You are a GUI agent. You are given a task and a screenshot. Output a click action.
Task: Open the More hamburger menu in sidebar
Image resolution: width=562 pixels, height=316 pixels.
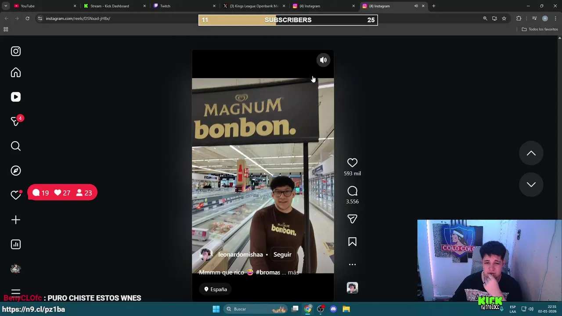pos(16,292)
